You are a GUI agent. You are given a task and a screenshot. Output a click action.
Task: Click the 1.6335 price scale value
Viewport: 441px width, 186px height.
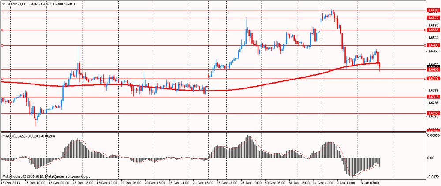pyautogui.click(x=433, y=91)
